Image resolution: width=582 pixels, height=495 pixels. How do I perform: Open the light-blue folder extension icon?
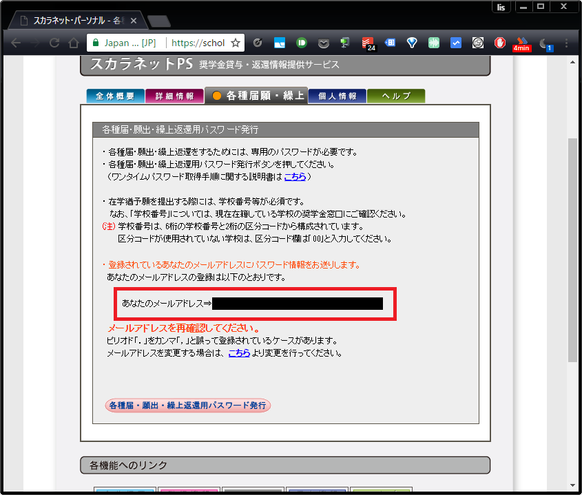coord(280,43)
